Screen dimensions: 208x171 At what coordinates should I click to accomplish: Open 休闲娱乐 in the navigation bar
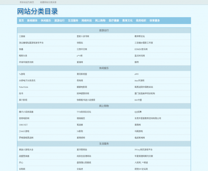(x=46, y=21)
